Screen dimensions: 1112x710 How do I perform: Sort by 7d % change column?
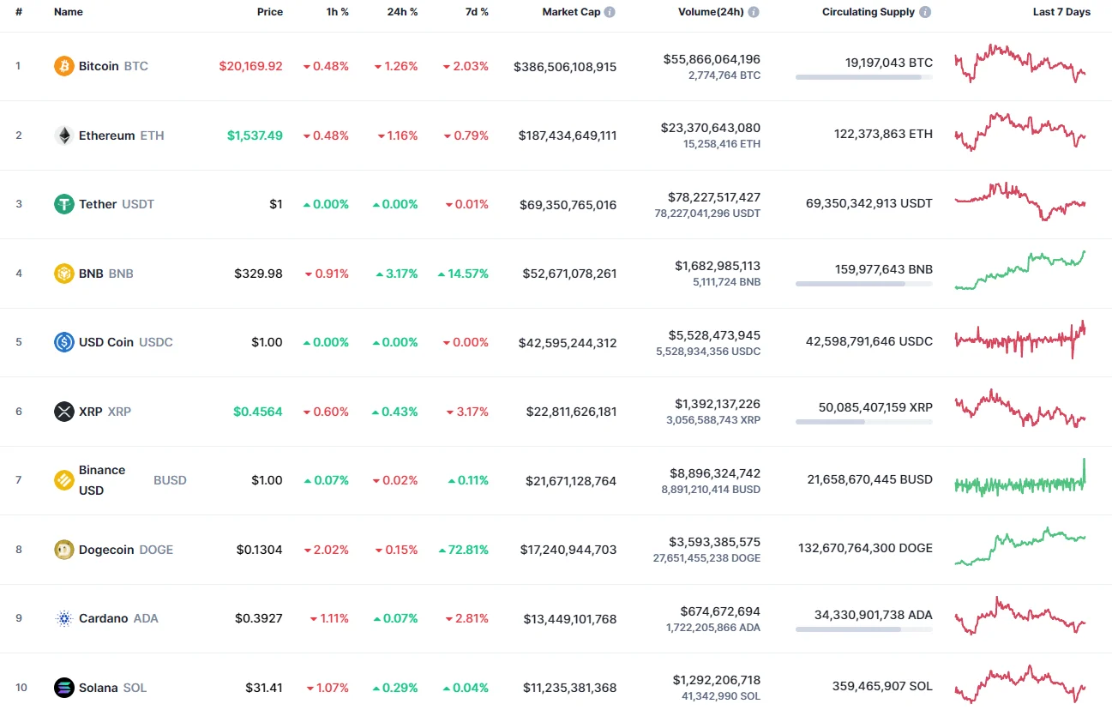pyautogui.click(x=477, y=12)
